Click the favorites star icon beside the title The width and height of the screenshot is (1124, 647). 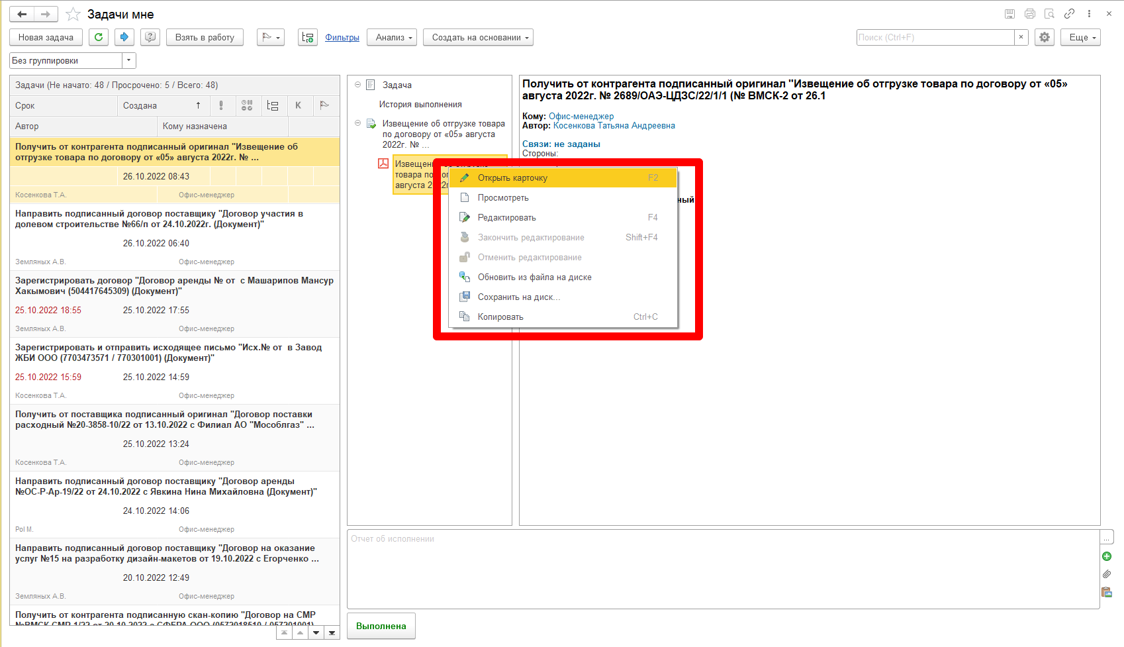click(73, 14)
